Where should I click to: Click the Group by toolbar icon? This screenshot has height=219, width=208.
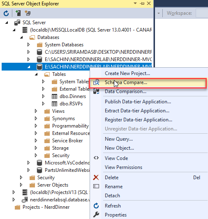click(x=28, y=13)
